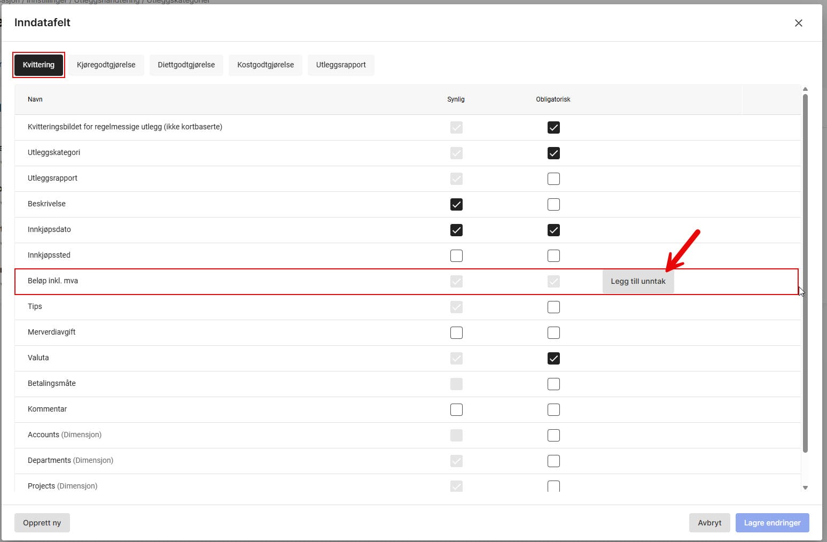Screen dimensions: 827x542
Task: Go to the Utleggsrapport tab
Action: pyautogui.click(x=341, y=65)
